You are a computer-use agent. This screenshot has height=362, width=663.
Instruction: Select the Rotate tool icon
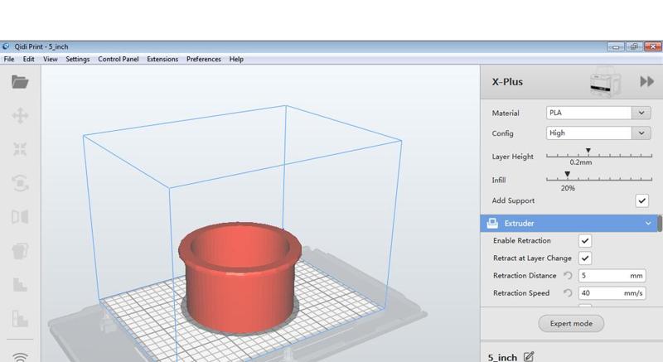[20, 183]
